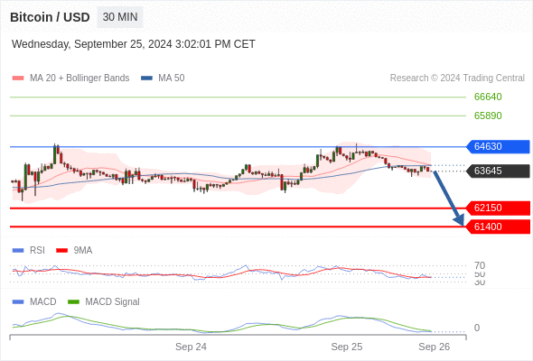Screen dimensions: 533x361
Task: Click the green MACD Signal legend swatch
Action: [x=73, y=301]
